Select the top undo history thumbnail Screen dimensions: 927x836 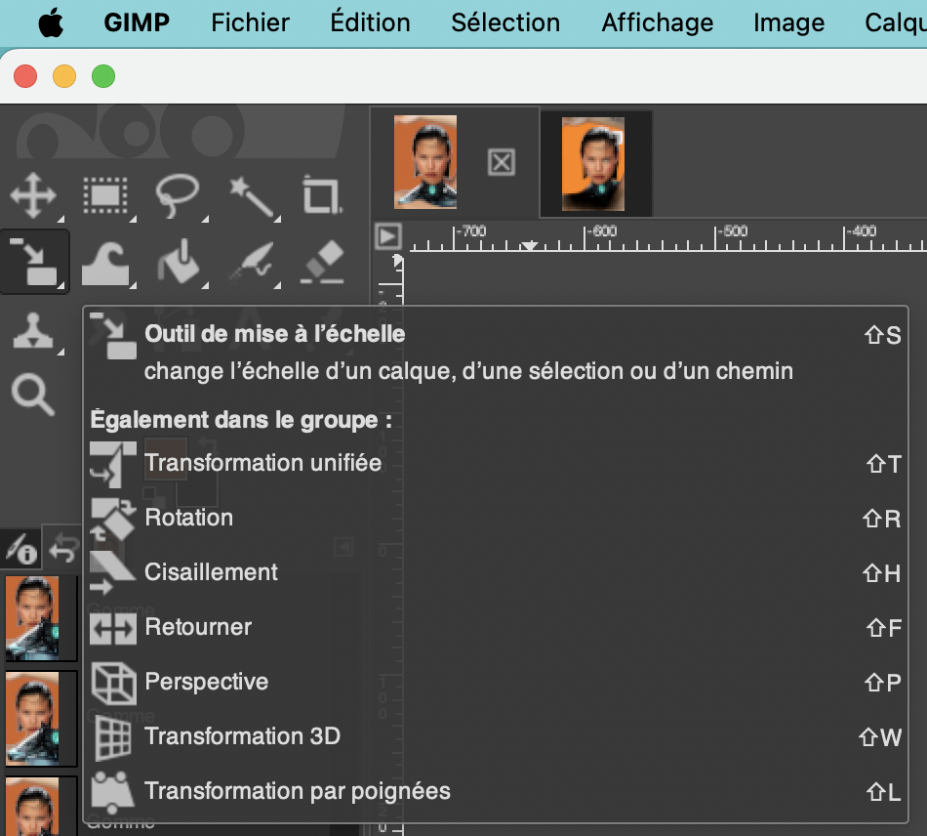pos(33,617)
